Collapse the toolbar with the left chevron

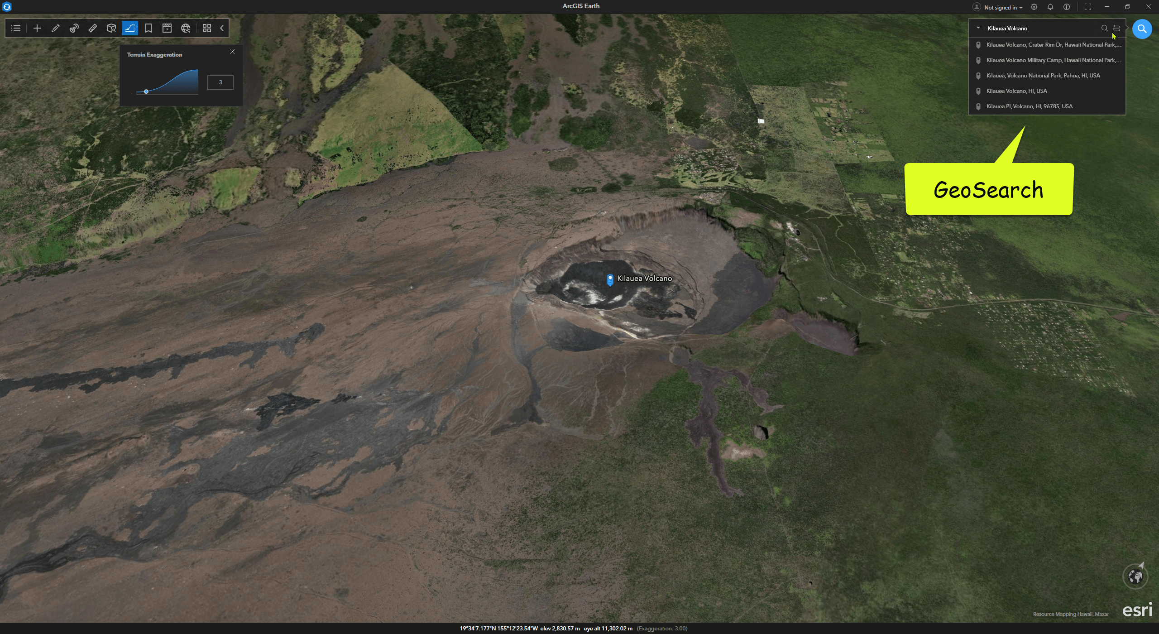(222, 28)
